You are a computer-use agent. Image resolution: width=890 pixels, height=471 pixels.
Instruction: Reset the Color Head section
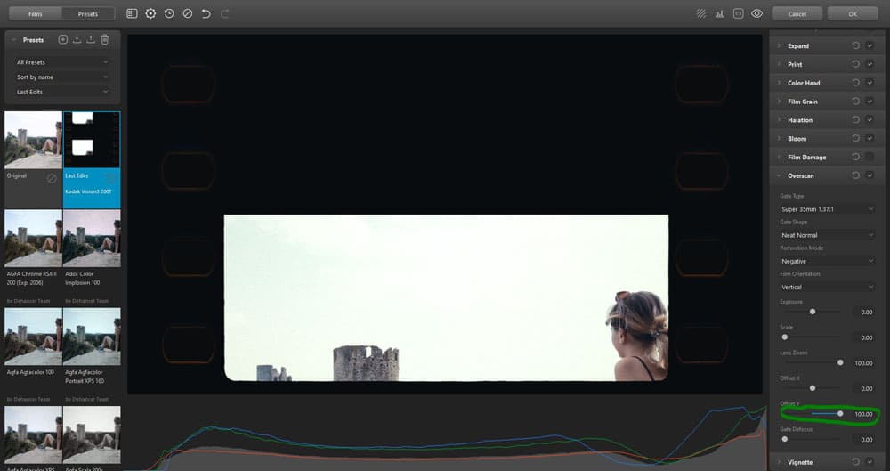coord(856,83)
